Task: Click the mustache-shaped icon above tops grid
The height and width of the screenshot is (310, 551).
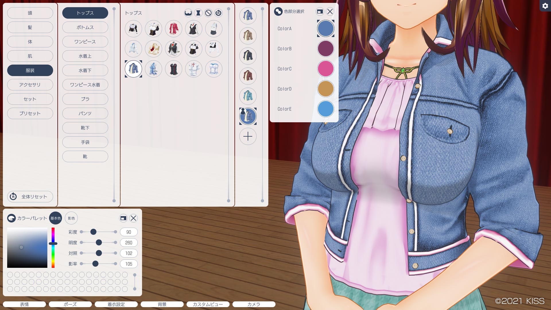Action: pos(188,13)
